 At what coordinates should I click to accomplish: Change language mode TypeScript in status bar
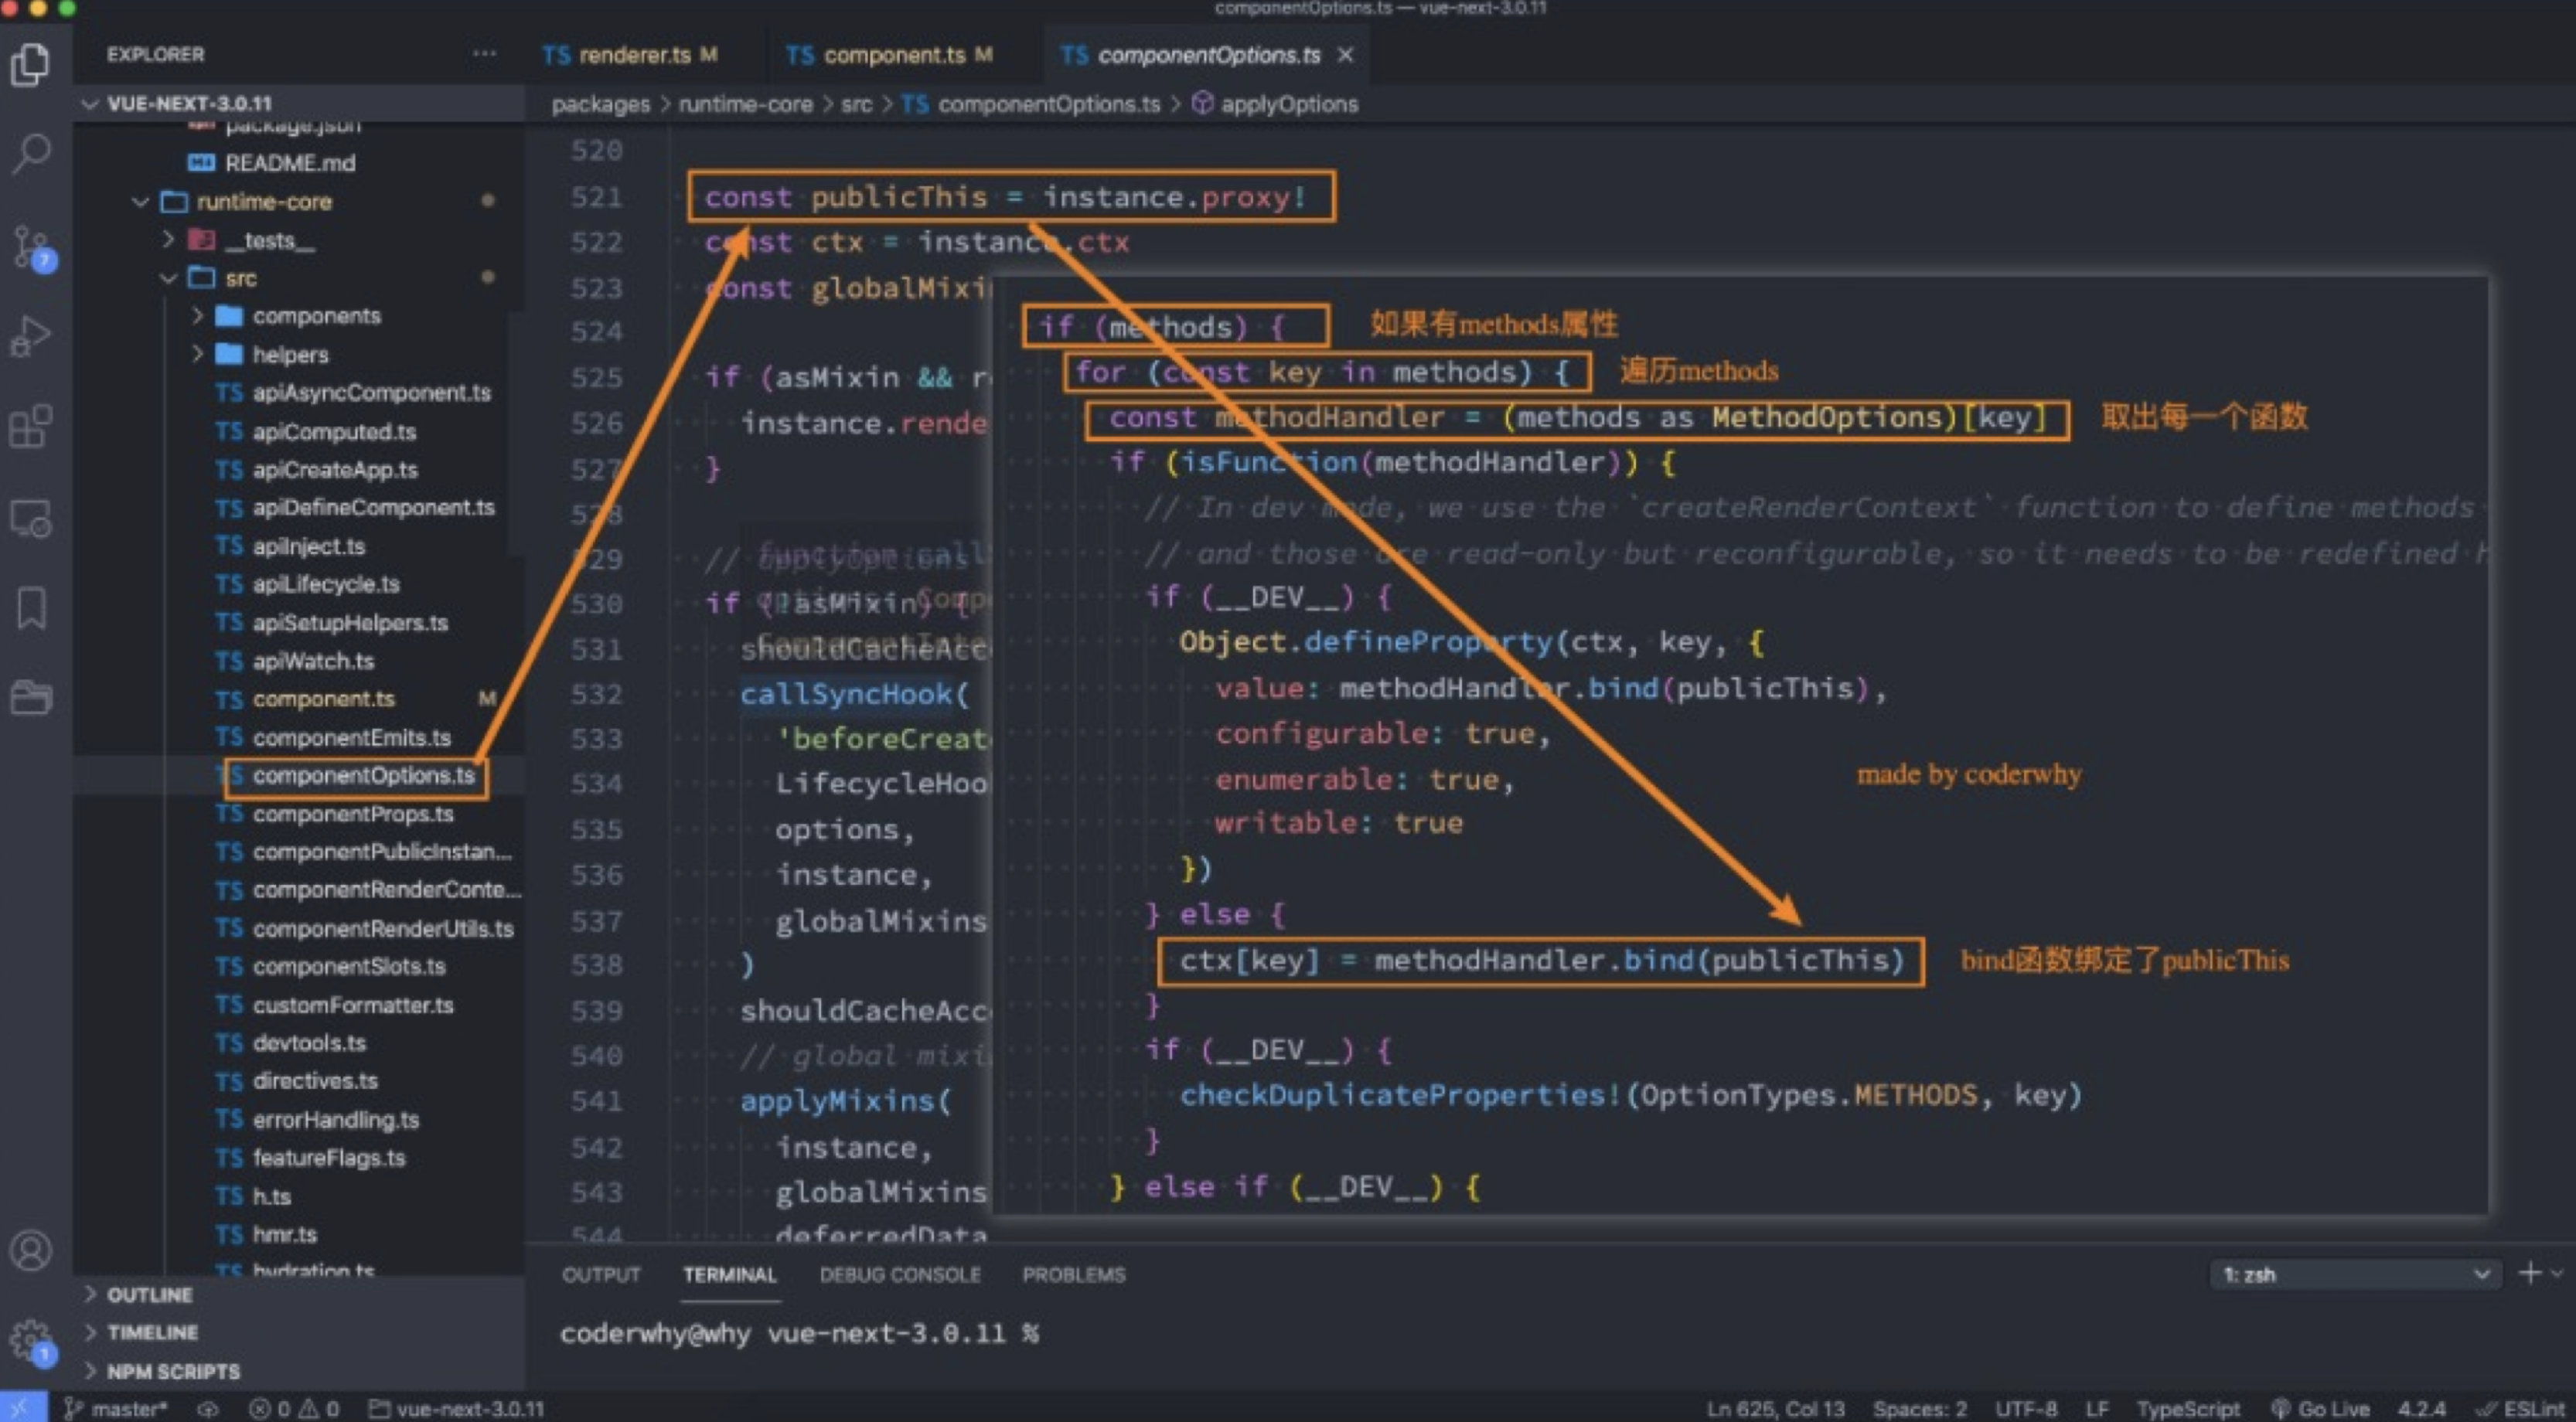tap(2188, 1409)
